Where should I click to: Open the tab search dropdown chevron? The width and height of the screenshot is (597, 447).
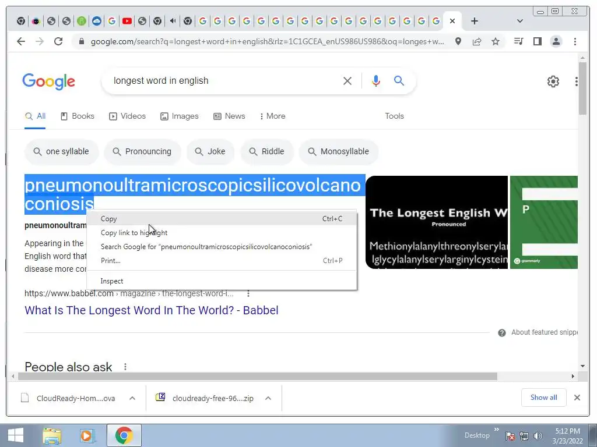coord(519,21)
